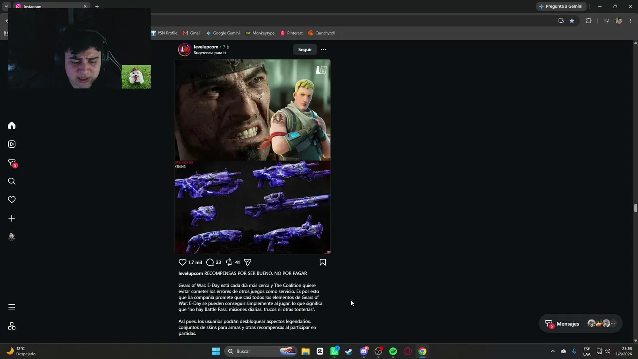This screenshot has width=638, height=359.
Task: Install app icon in address bar
Action: point(561,21)
